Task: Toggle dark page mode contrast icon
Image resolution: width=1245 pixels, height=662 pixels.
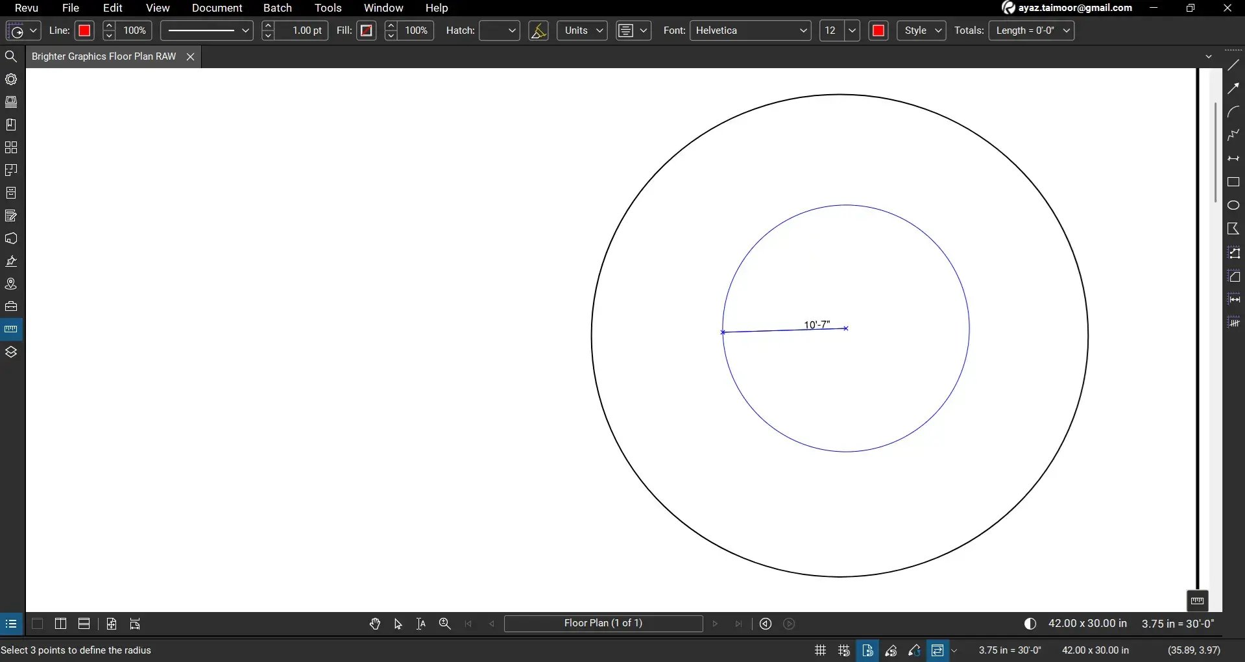Action: pyautogui.click(x=1030, y=624)
